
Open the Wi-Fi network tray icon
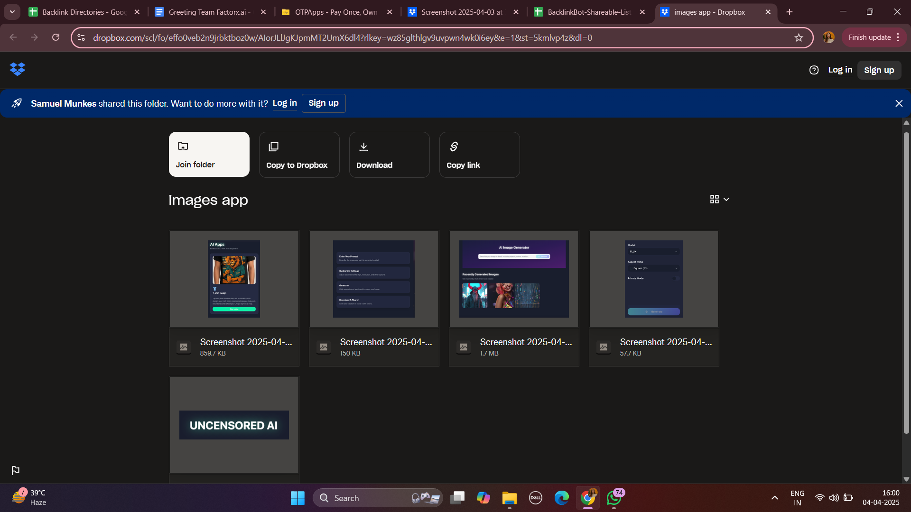819,498
